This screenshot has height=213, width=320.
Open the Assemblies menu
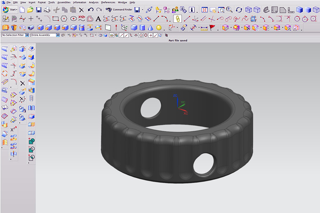tap(64, 2)
